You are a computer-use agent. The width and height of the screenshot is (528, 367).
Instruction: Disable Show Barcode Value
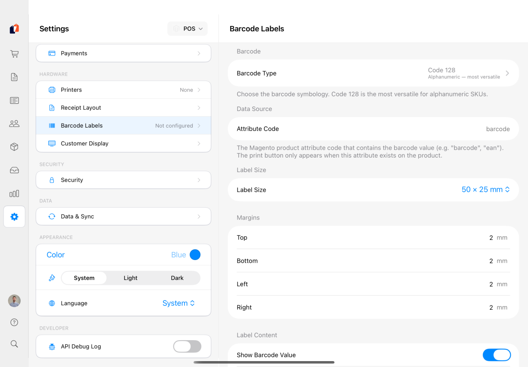pos(497,355)
